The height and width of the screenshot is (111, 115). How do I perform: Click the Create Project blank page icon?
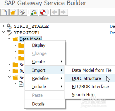4,12
